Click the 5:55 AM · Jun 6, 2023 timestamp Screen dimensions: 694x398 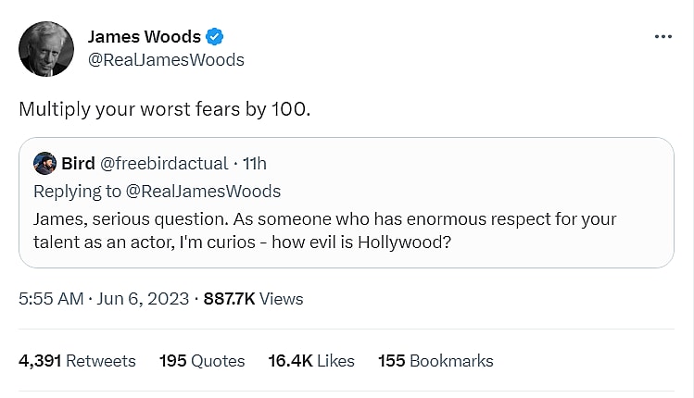[x=104, y=299]
